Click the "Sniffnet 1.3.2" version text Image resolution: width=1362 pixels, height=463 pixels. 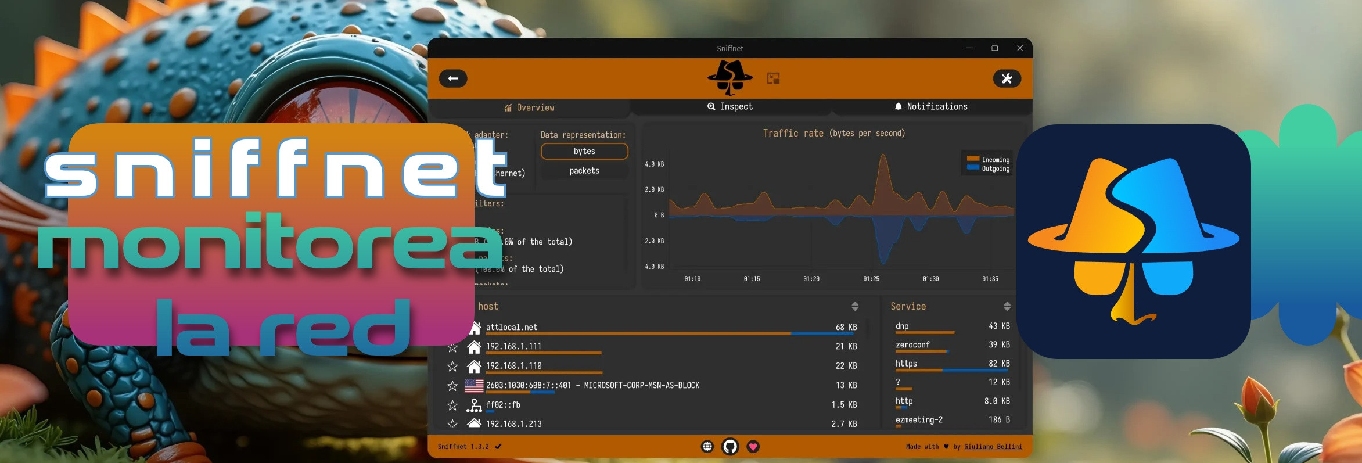463,447
